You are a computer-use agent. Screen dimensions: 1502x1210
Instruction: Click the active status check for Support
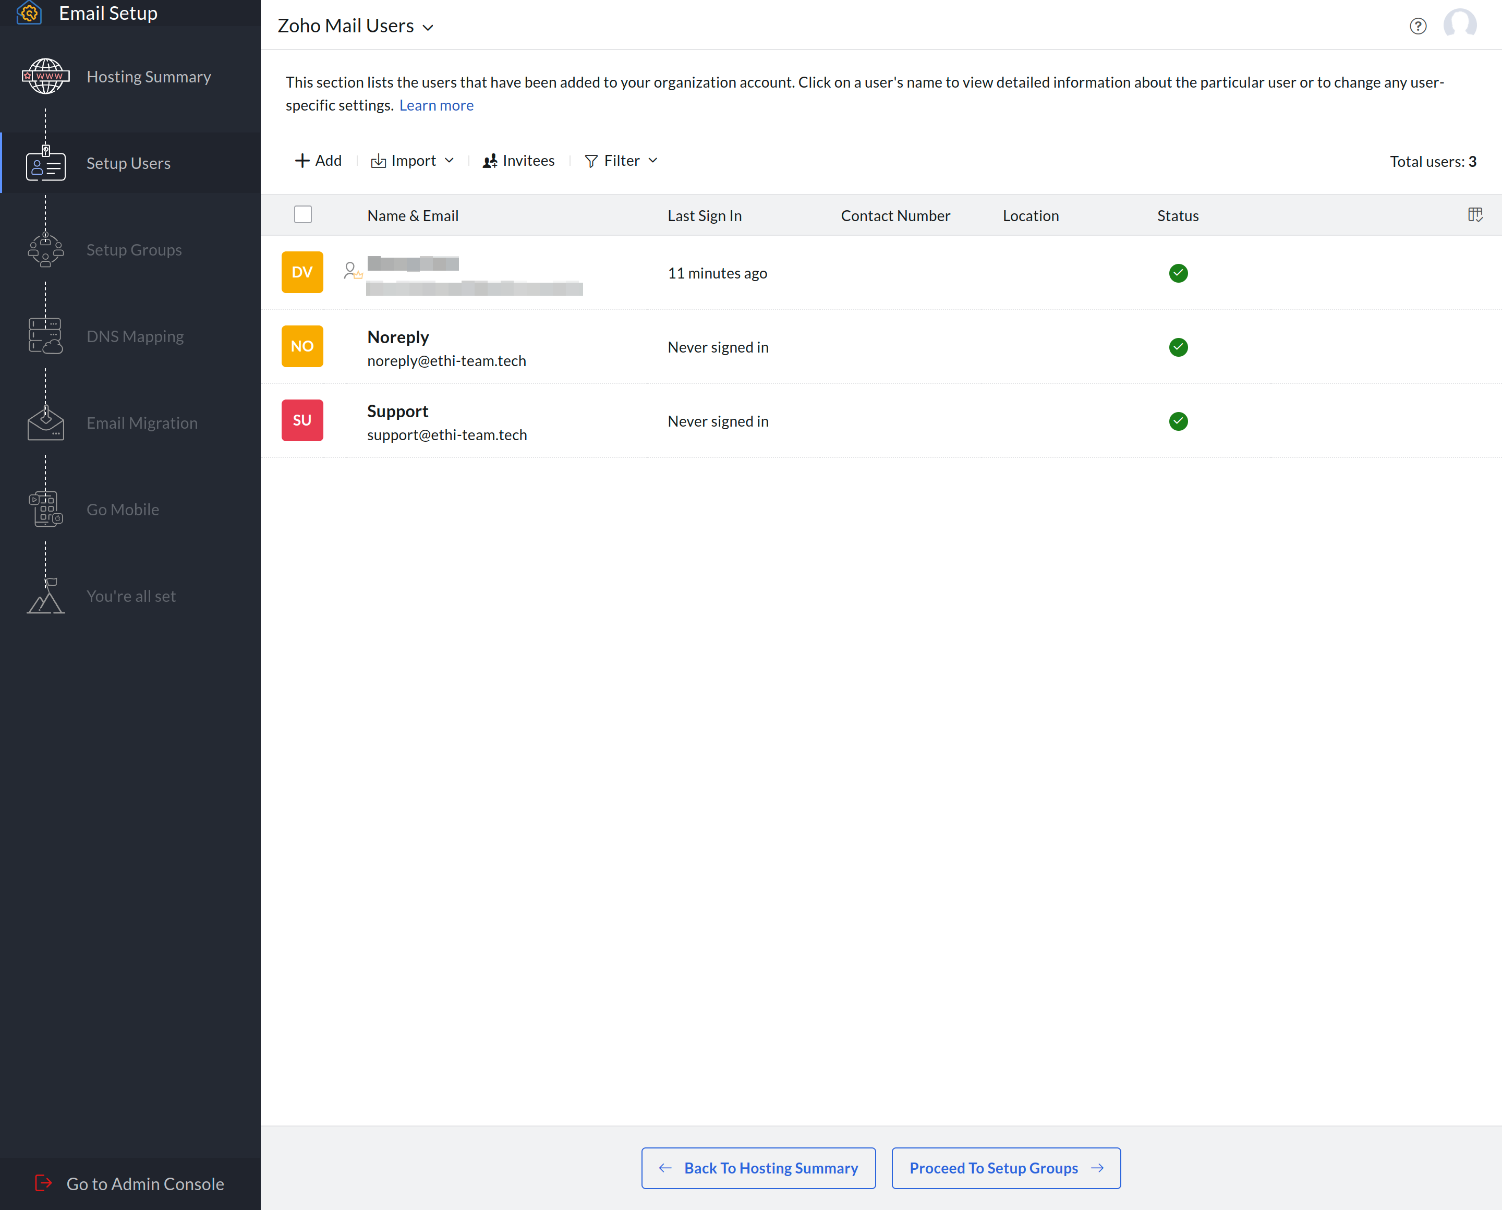[1178, 421]
